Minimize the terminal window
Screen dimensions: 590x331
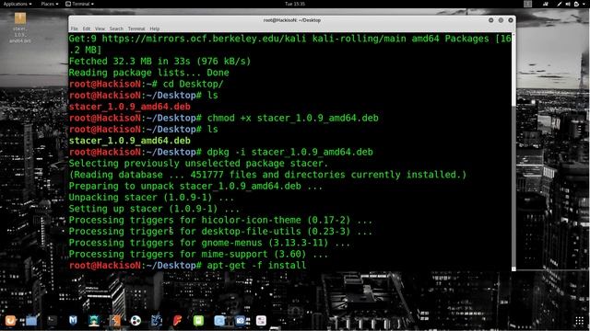[x=491, y=20]
